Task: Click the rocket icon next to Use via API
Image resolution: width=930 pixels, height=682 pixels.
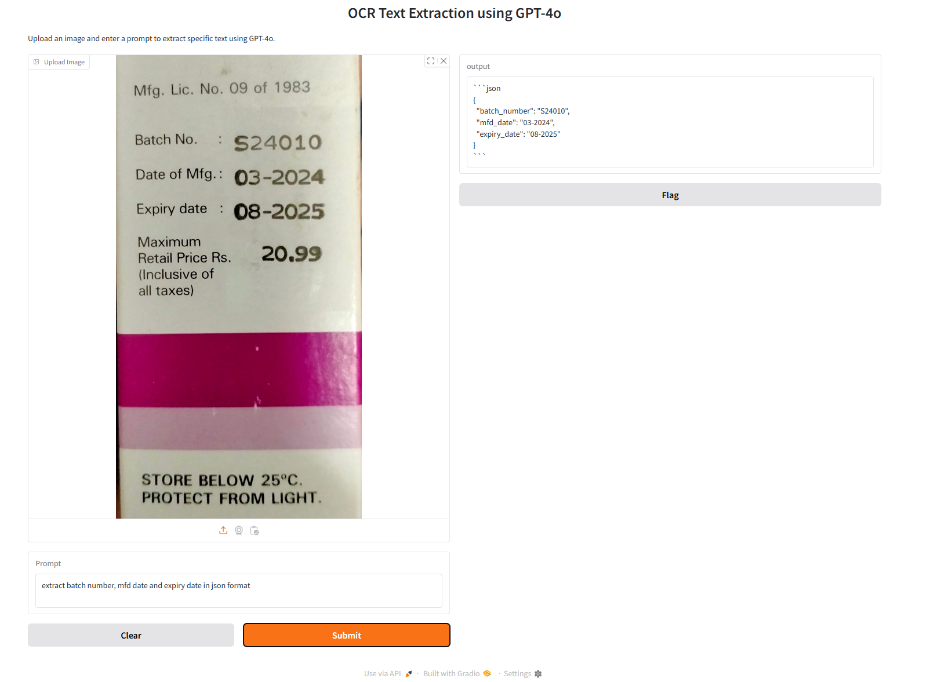Action: tap(409, 673)
